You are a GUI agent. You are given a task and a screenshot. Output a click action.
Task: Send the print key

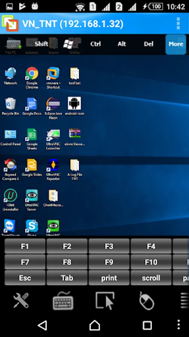(x=109, y=278)
